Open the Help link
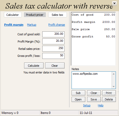The height and width of the screenshot is (116, 119). tap(101, 105)
